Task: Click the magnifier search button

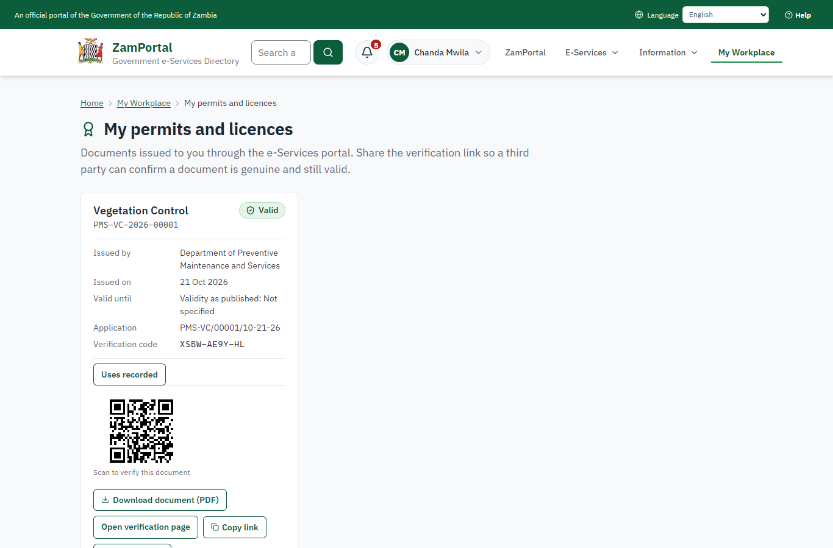Action: pos(328,52)
